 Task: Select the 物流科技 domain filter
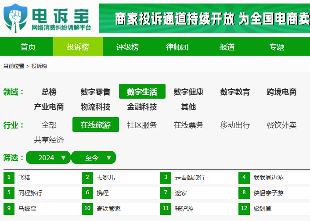[x=95, y=107]
